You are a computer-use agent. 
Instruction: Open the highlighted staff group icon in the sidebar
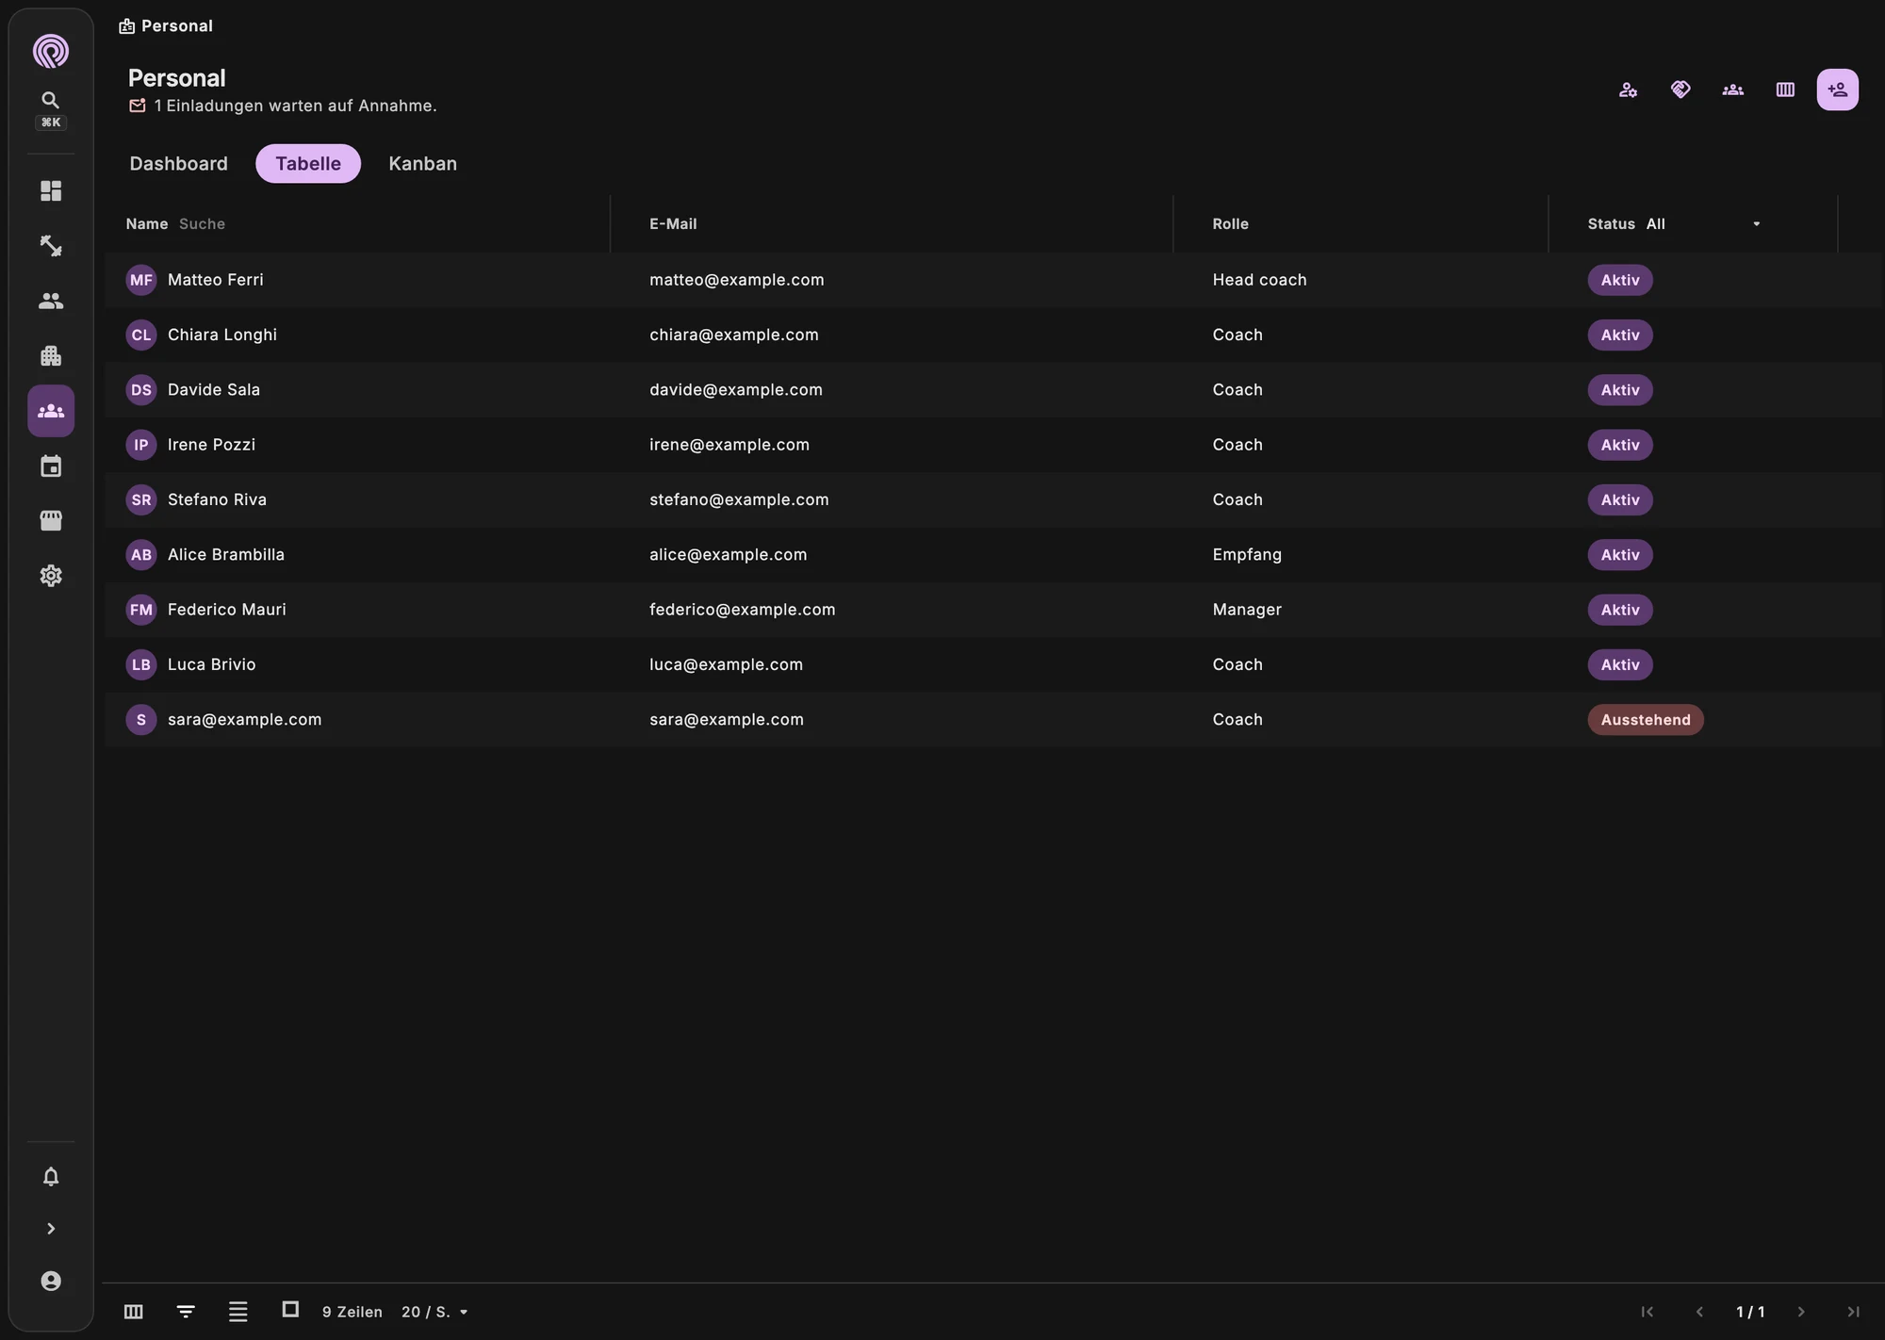(51, 411)
